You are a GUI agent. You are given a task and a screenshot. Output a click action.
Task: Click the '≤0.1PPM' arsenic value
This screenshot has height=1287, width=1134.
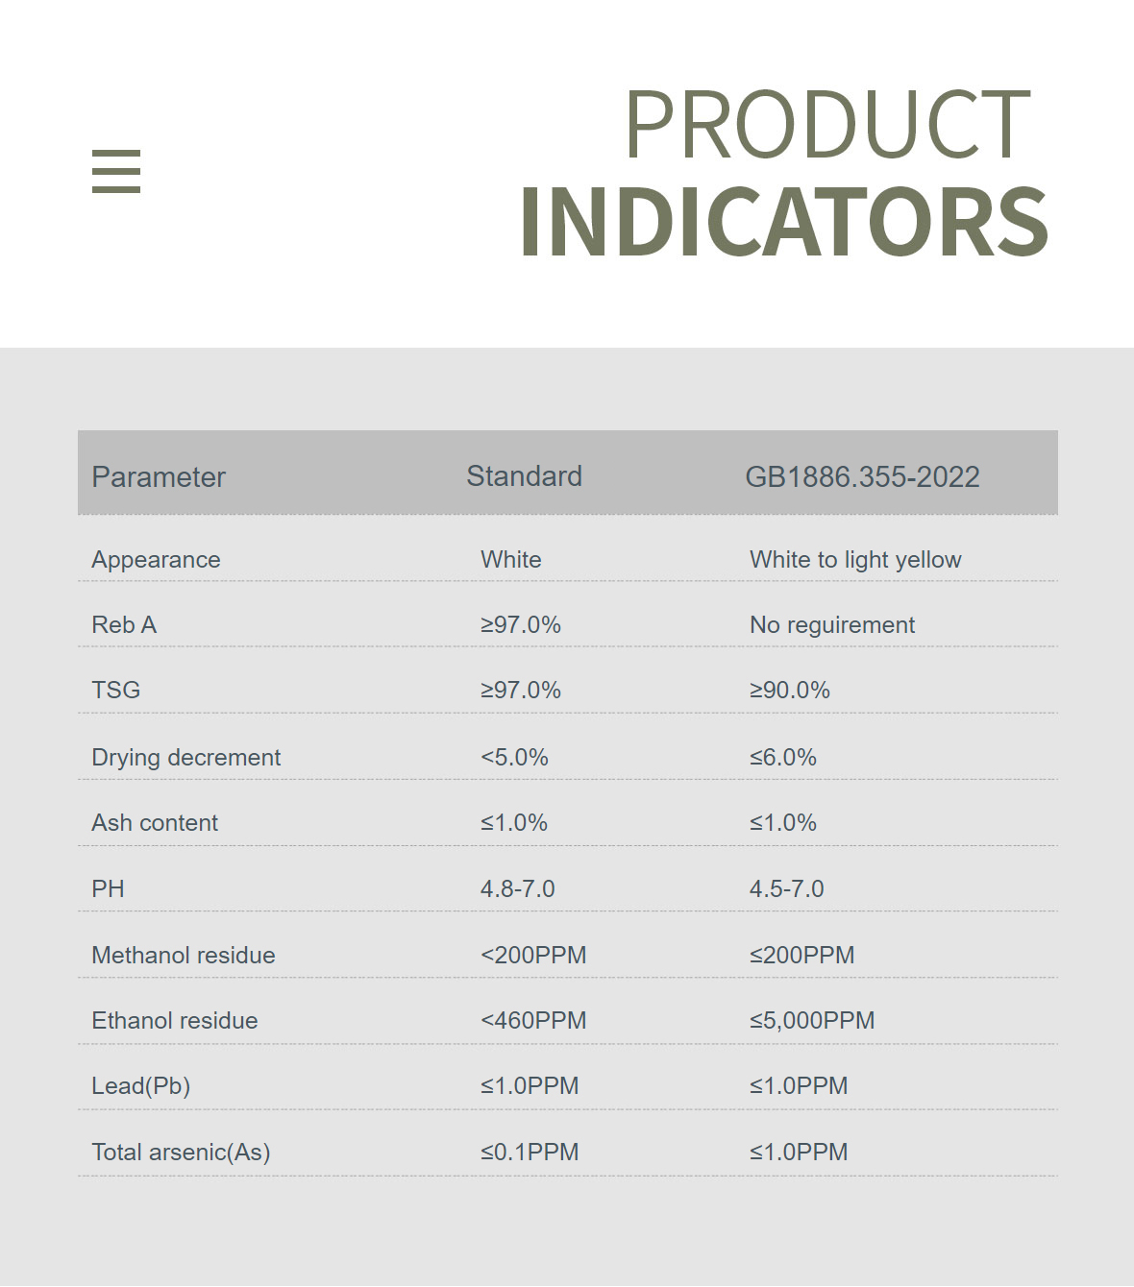tap(530, 1153)
